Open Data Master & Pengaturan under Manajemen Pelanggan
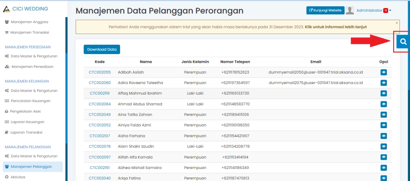 [31, 156]
